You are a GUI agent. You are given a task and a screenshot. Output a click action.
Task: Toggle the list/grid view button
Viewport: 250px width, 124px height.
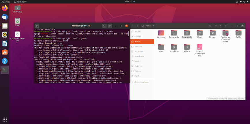[216, 26]
